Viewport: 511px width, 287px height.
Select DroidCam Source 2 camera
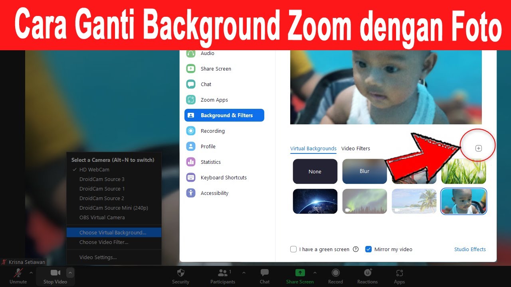coord(114,198)
